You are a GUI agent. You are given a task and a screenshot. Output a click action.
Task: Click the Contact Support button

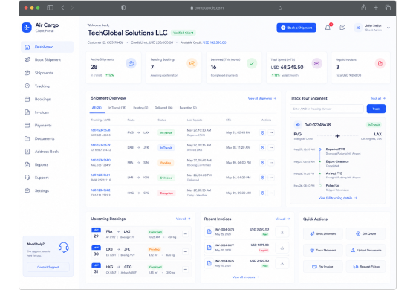coord(48,267)
